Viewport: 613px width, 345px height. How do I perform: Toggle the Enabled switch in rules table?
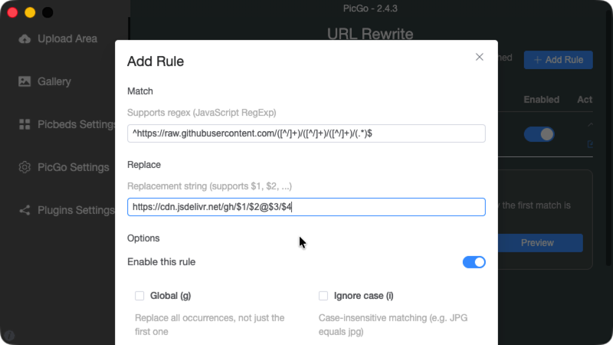pos(539,134)
